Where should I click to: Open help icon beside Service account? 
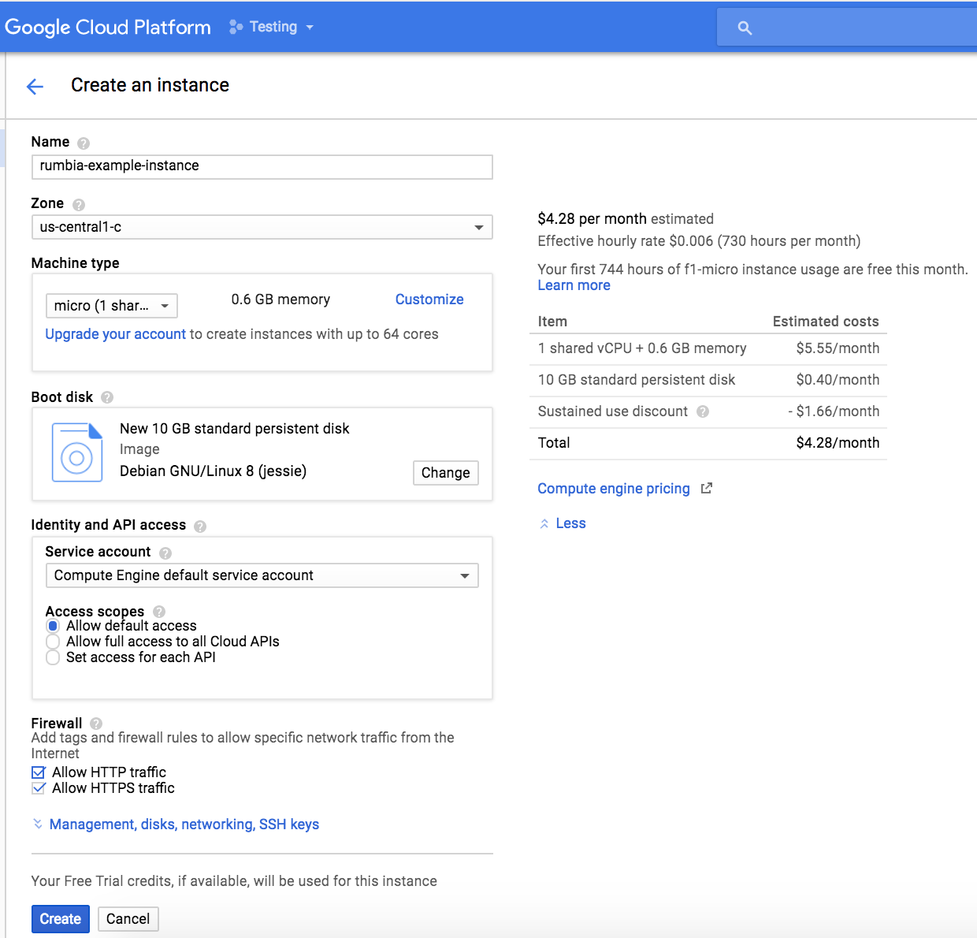(x=165, y=553)
